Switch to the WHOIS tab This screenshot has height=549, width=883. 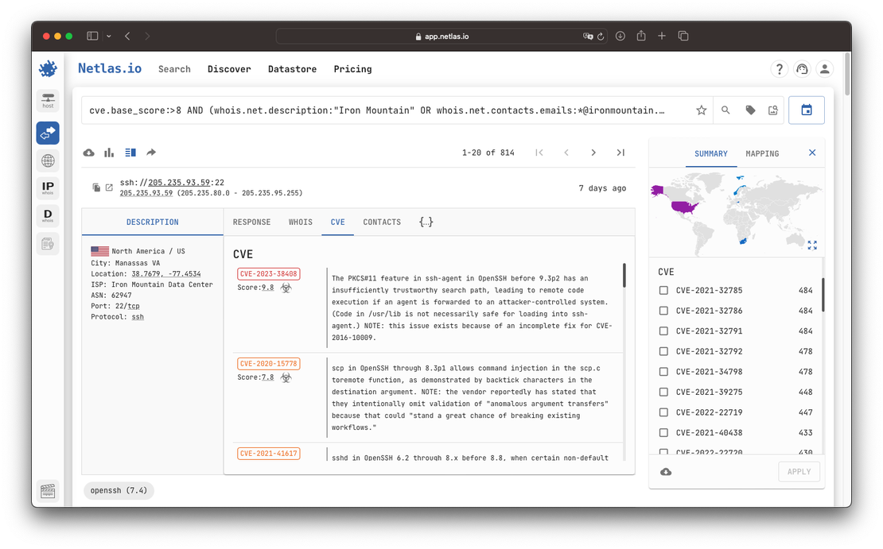point(301,222)
